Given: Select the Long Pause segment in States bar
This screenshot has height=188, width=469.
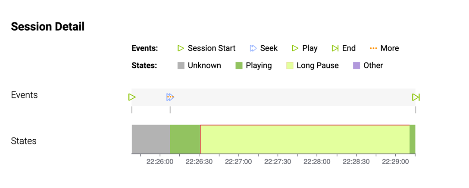Looking at the screenshot, I should (304, 139).
